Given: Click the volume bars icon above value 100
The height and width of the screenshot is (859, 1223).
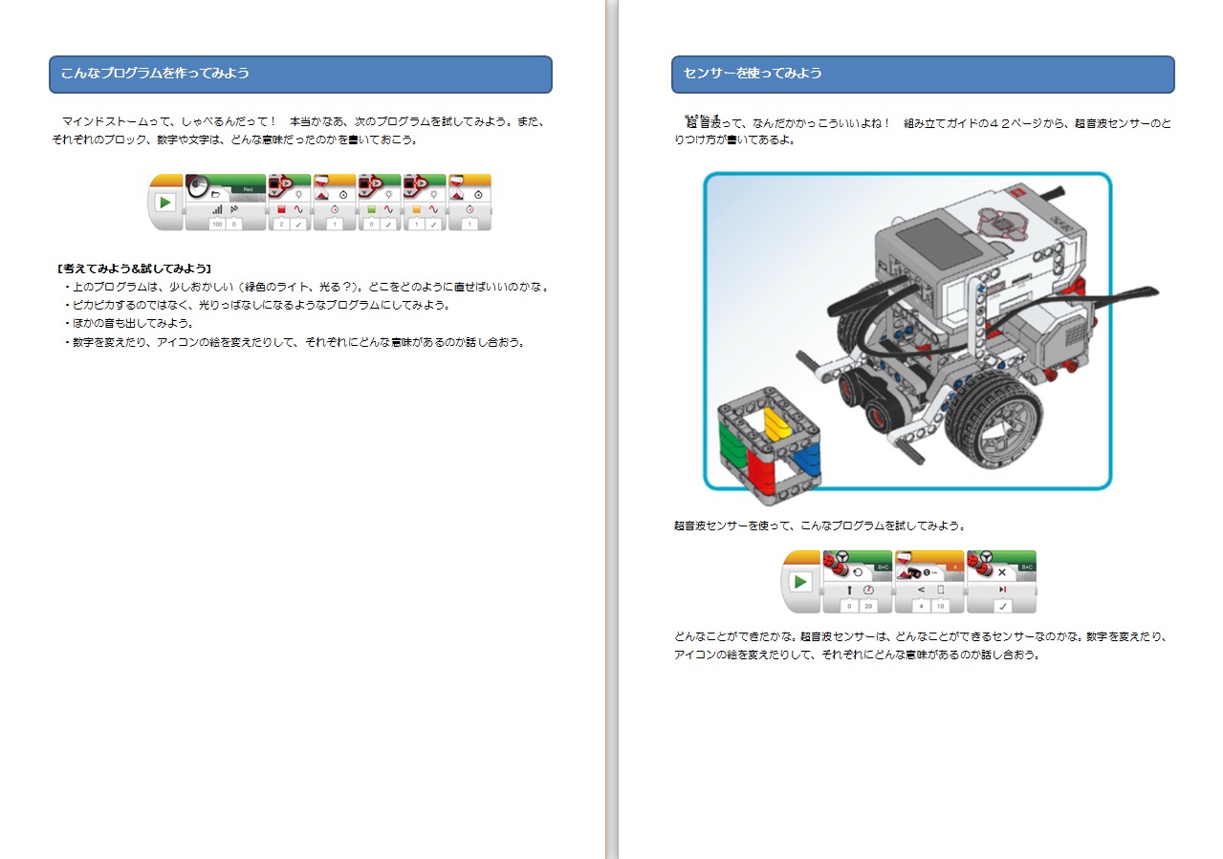Looking at the screenshot, I should (x=217, y=209).
